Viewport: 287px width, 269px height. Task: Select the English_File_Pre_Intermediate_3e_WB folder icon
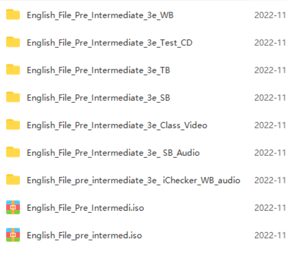pos(13,14)
